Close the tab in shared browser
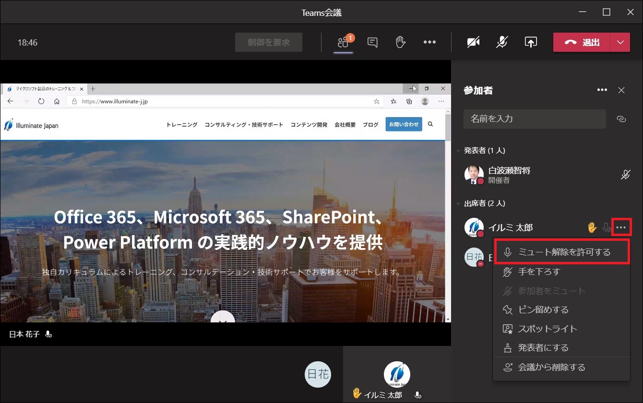The width and height of the screenshot is (643, 403). coord(82,89)
